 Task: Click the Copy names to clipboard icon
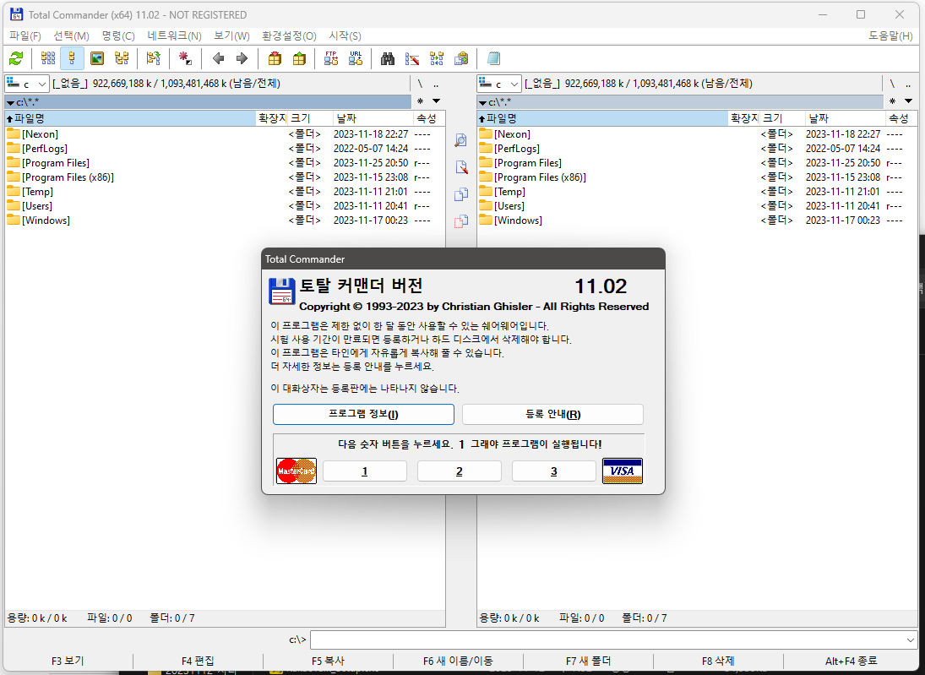(x=461, y=58)
